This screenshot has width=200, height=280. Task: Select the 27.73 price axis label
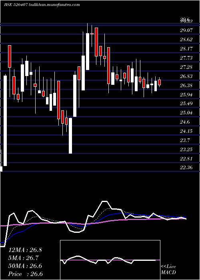pos(186,58)
